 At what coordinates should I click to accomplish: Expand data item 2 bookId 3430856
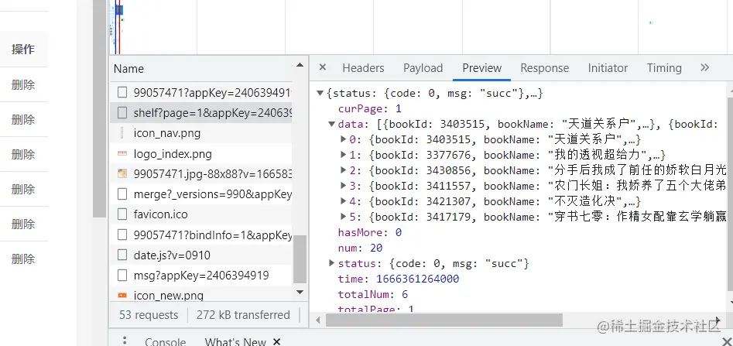coord(343,170)
